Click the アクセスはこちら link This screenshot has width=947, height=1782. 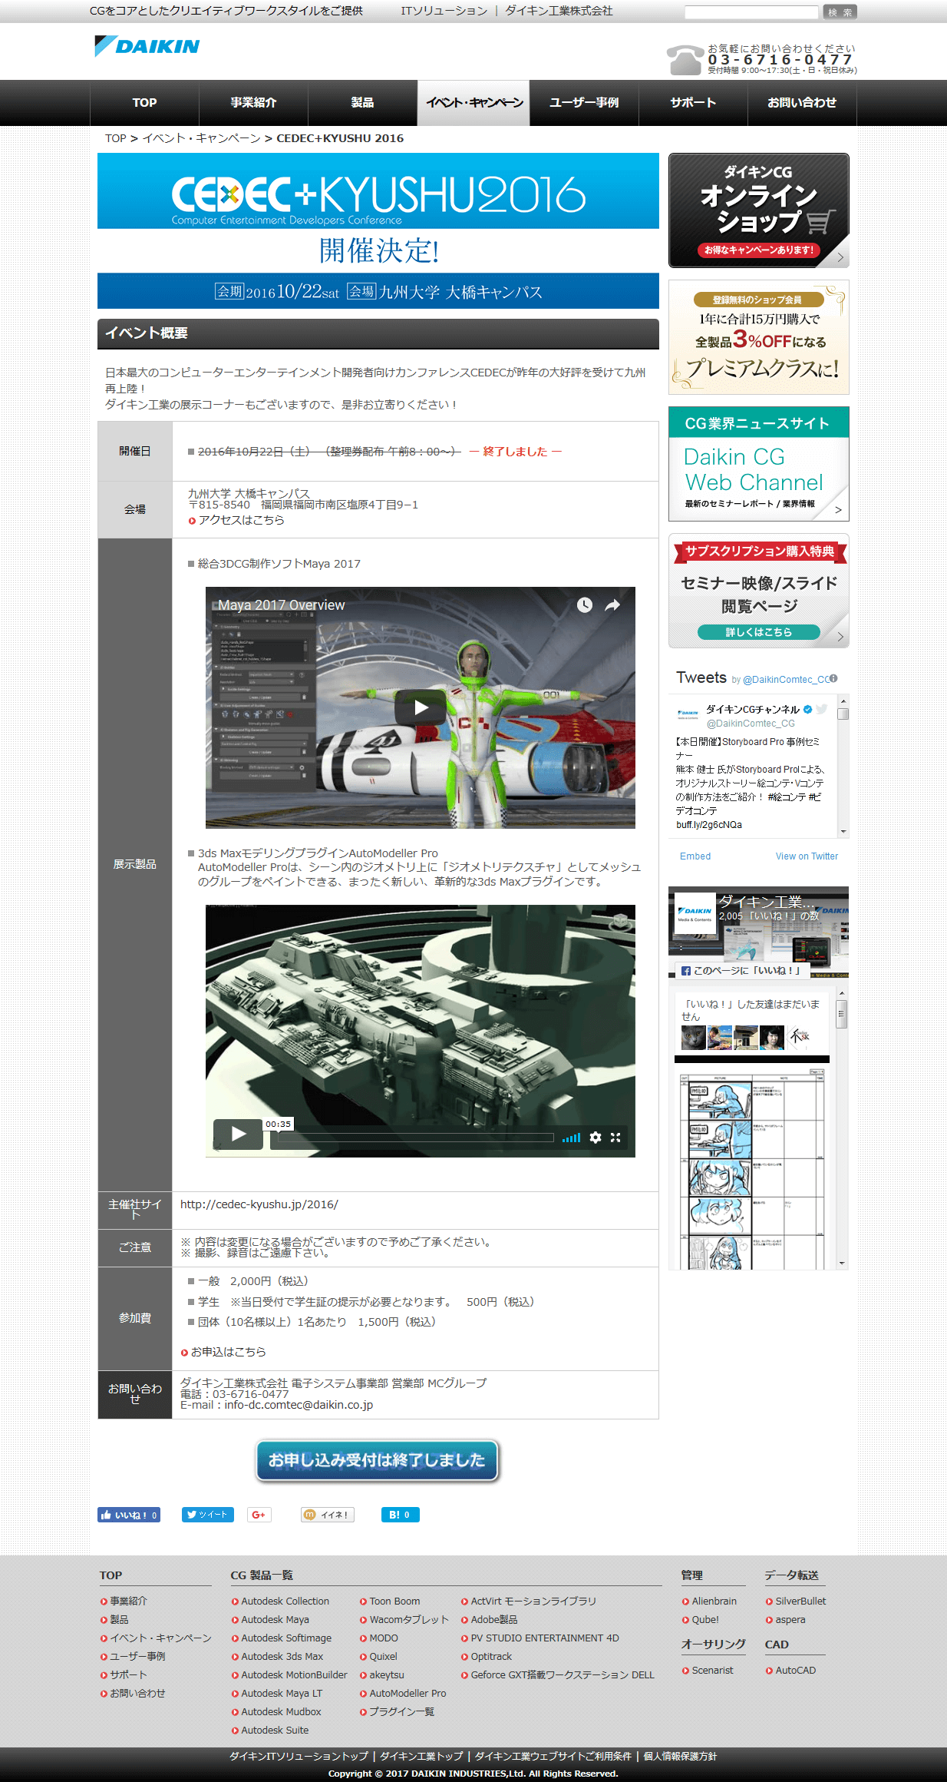pyautogui.click(x=241, y=520)
